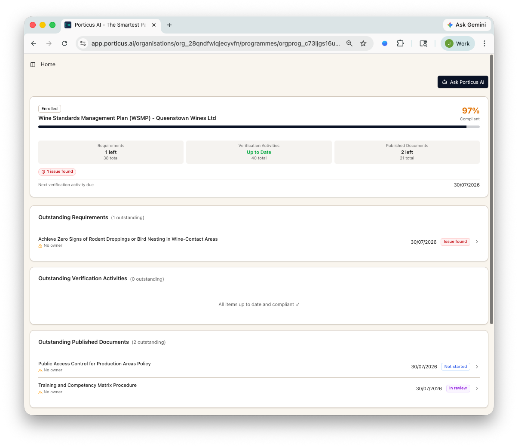Expand Public Access Control policy chevron

pyautogui.click(x=477, y=367)
